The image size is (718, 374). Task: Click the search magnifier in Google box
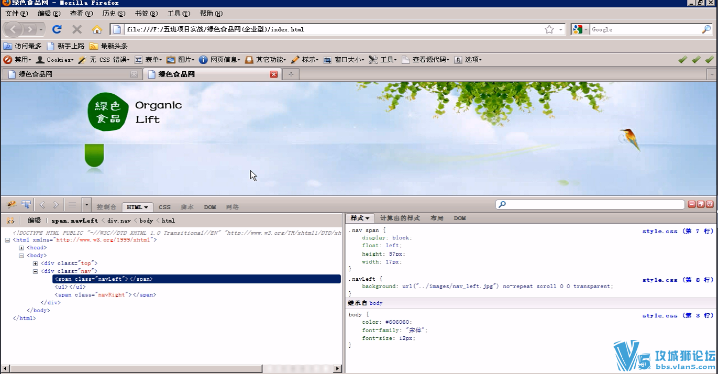click(x=706, y=29)
